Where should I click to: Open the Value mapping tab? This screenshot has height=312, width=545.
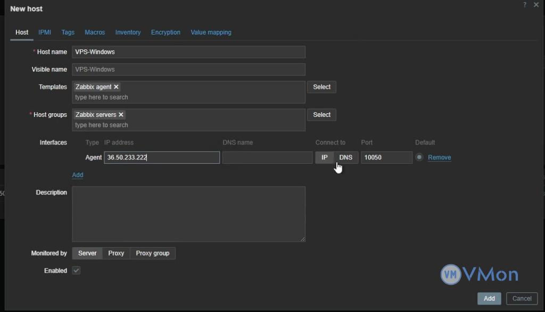(x=211, y=32)
